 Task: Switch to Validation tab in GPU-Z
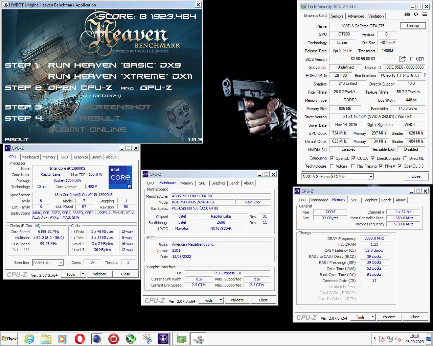coord(376,16)
